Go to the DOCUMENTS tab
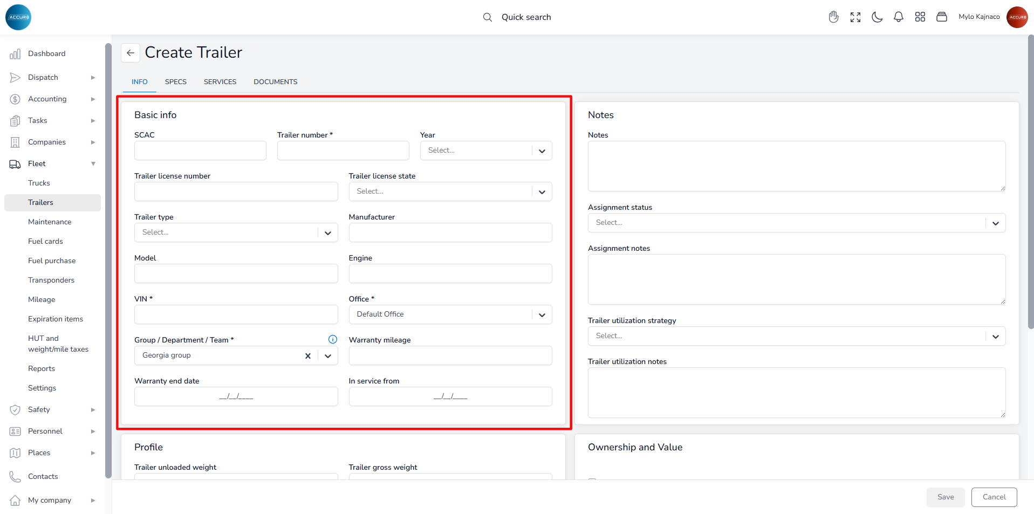The height and width of the screenshot is (514, 1034). pyautogui.click(x=275, y=82)
